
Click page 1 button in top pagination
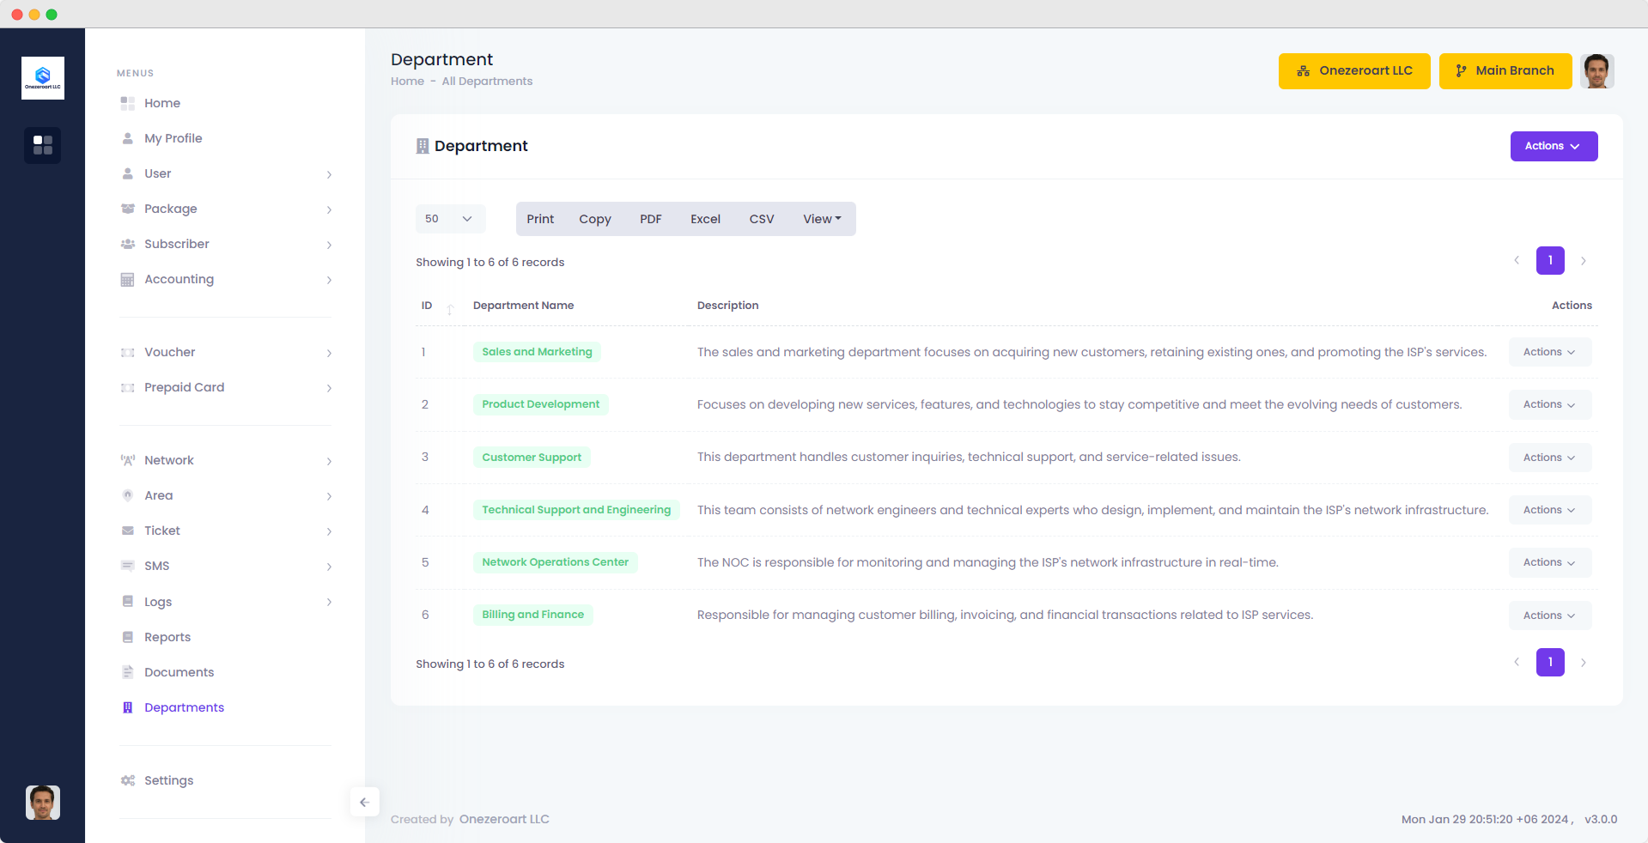tap(1550, 260)
